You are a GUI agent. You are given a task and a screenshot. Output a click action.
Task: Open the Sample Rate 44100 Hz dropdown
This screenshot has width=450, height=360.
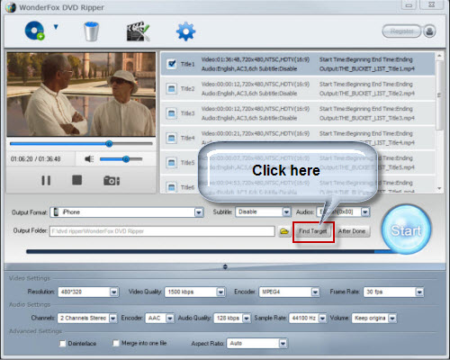coord(308,318)
